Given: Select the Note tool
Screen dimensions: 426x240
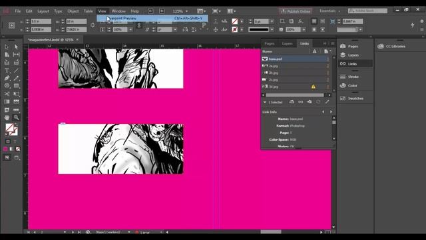Looking at the screenshot, I should coord(7,109).
